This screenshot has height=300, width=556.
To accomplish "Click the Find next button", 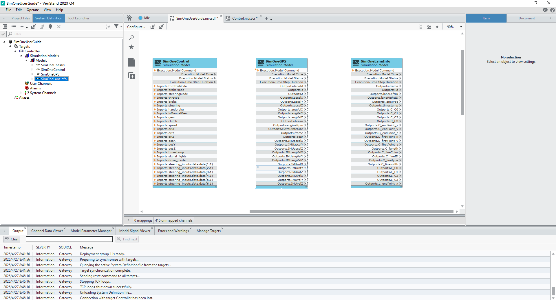I will pos(127,239).
